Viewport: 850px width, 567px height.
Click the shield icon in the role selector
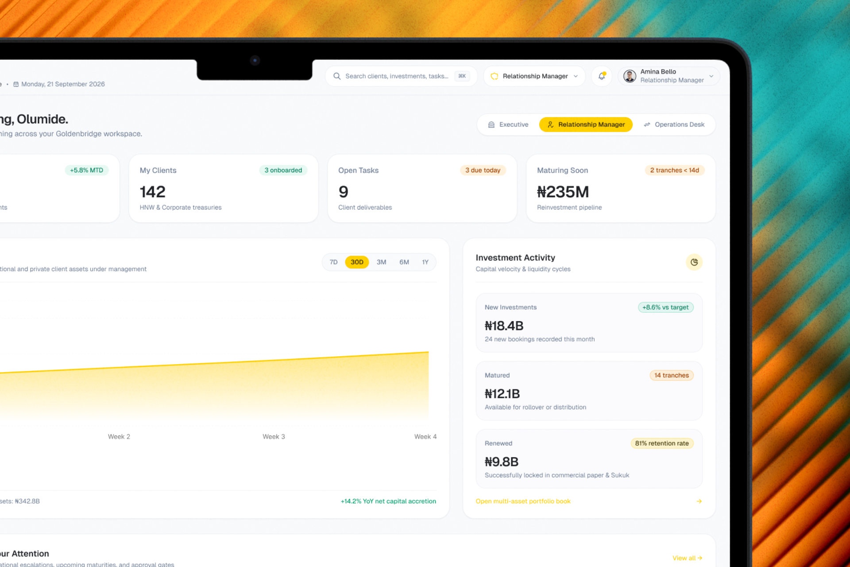coord(495,76)
